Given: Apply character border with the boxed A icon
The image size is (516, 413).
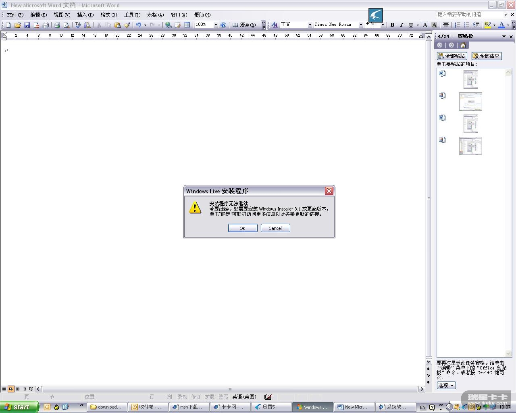Looking at the screenshot, I should tap(425, 25).
